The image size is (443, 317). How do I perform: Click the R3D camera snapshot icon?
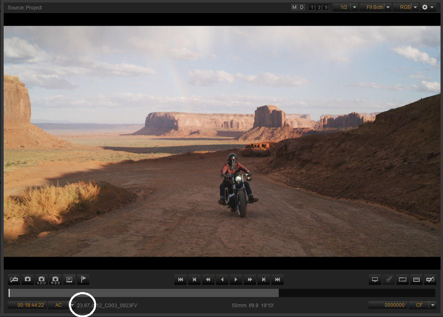(55, 279)
